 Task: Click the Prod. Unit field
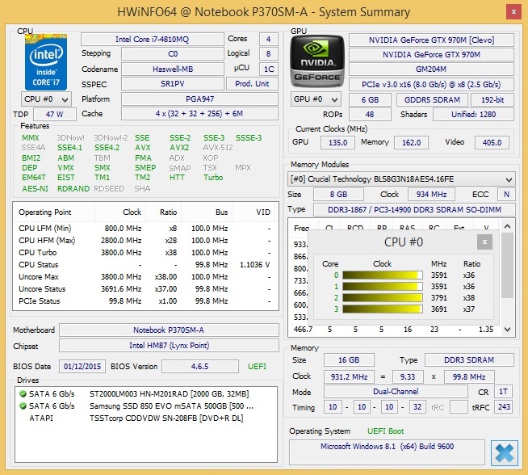252,83
